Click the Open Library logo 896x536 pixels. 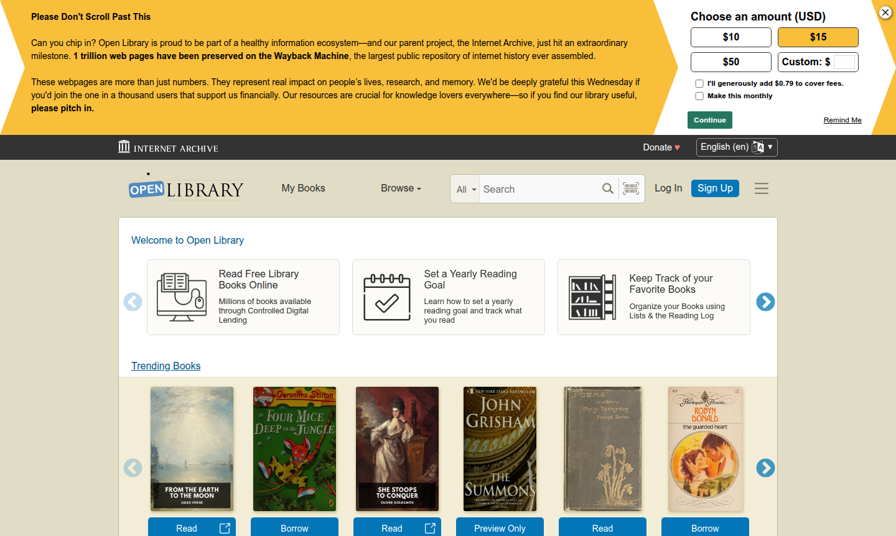tap(185, 188)
